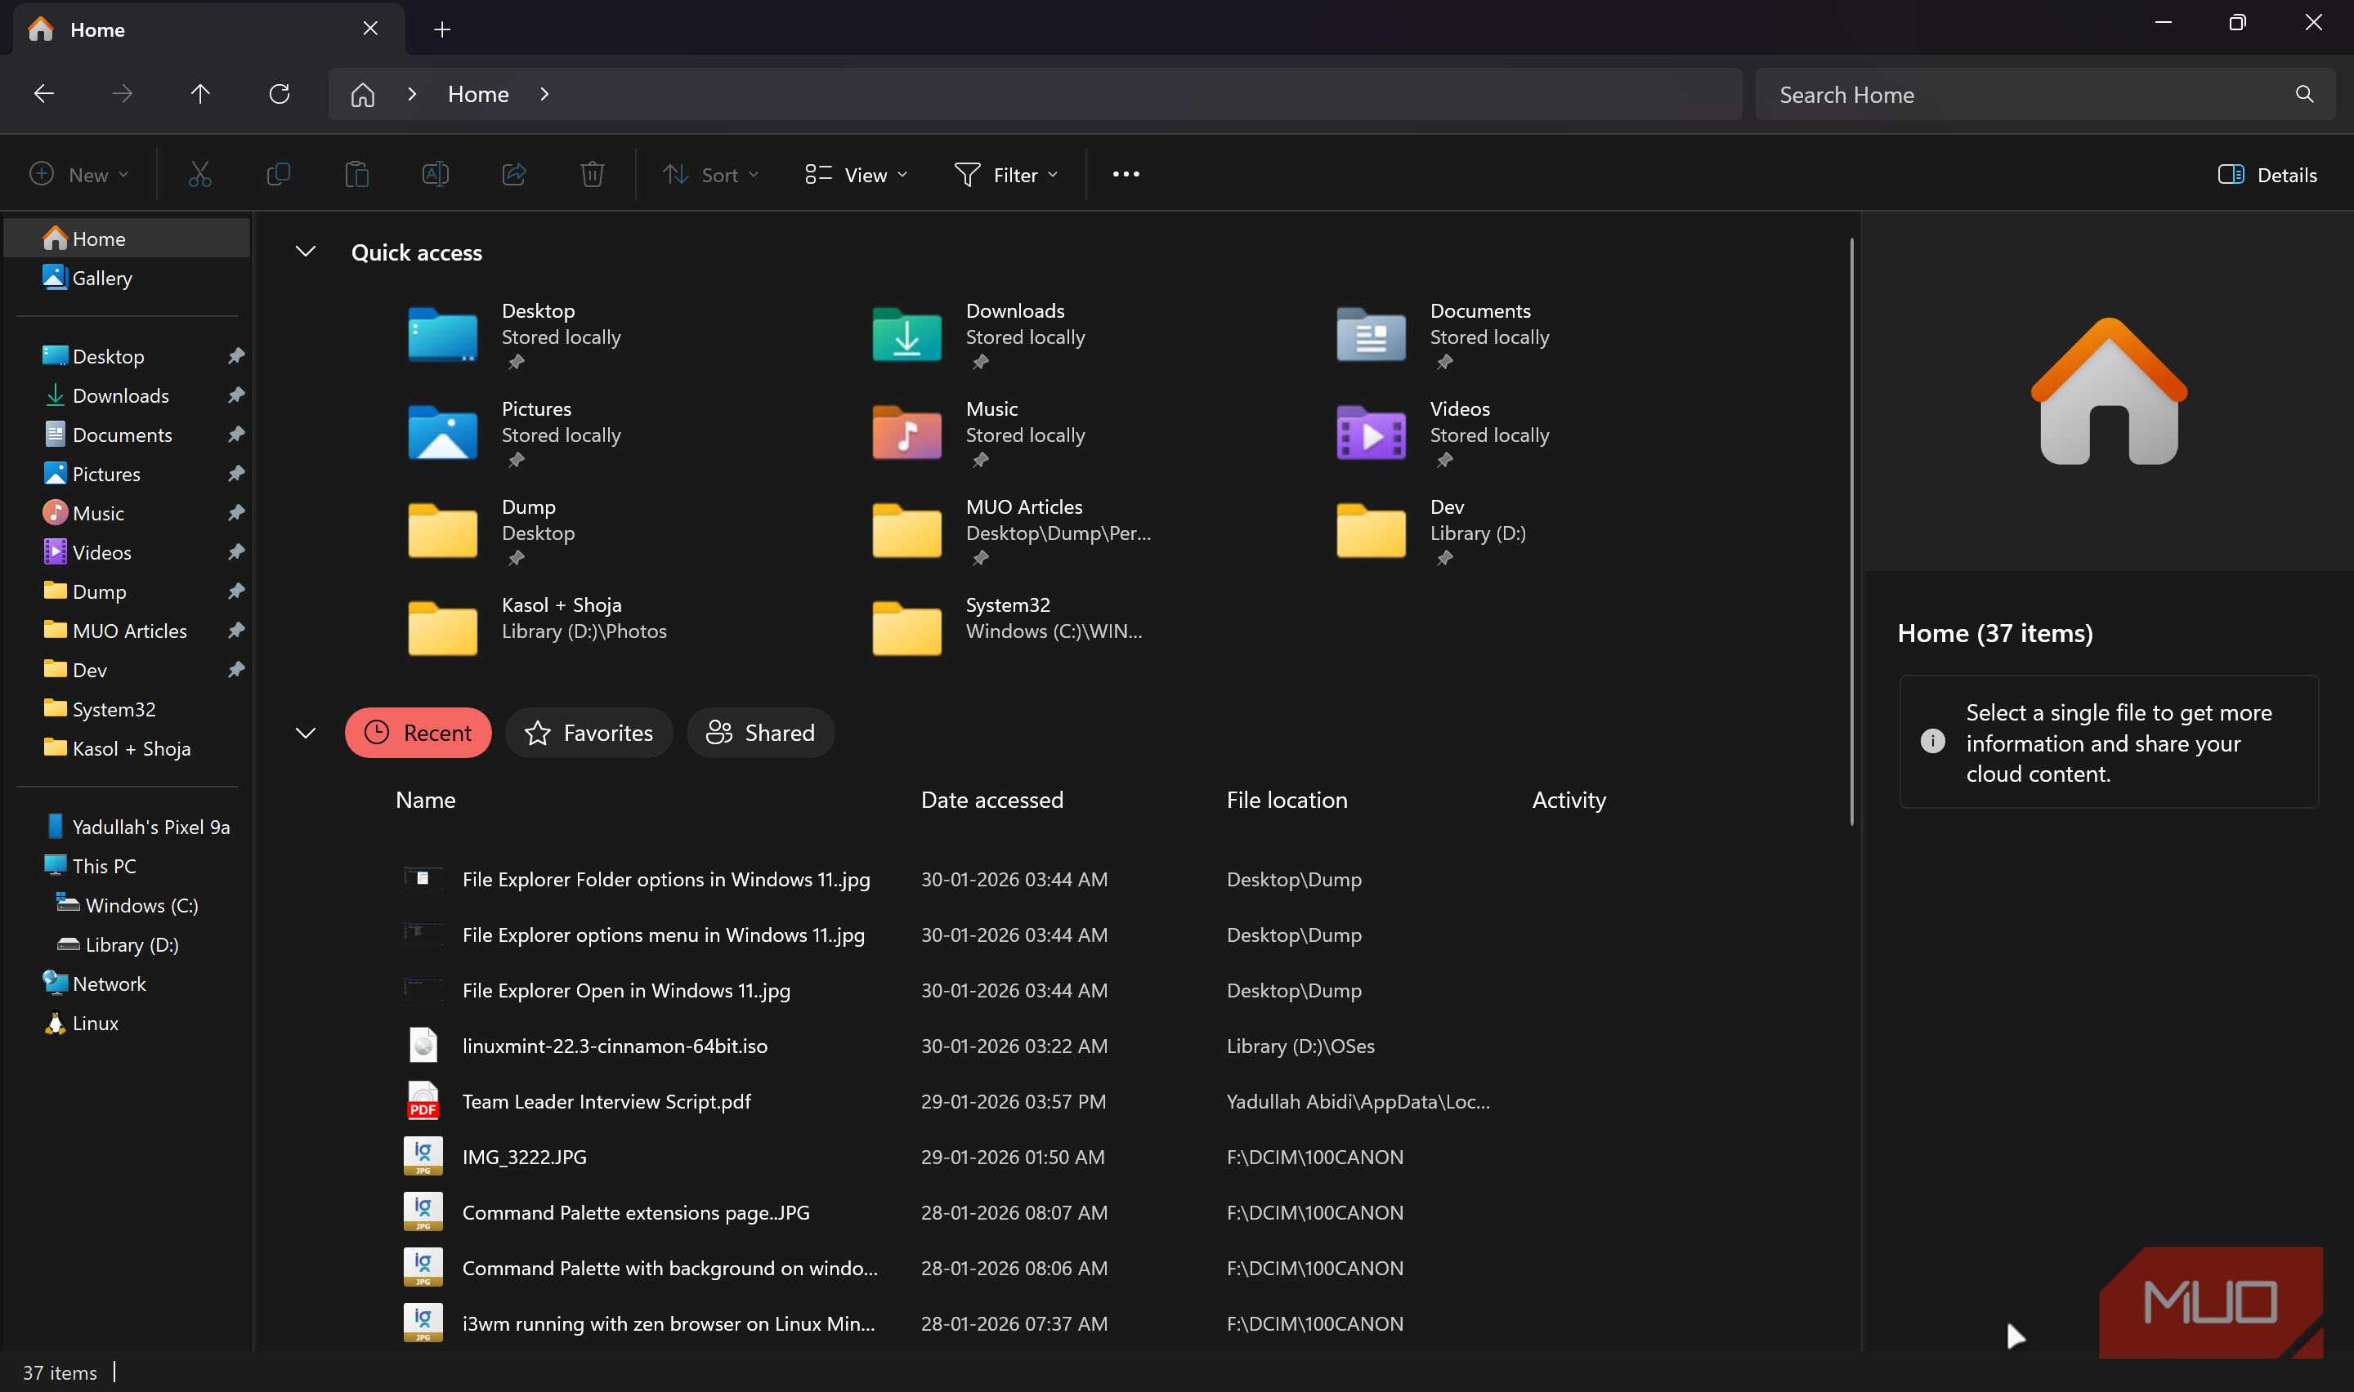Screen dimensions: 2354x1392
Task: Click the Refresh icon in the address bar
Action: coord(279,94)
